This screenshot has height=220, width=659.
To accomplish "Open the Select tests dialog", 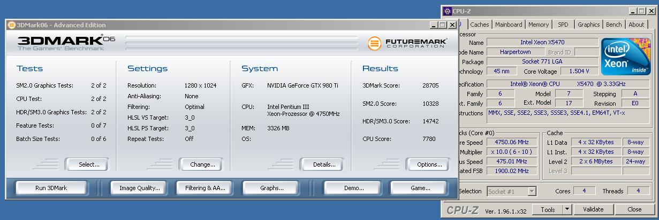I will coord(87,164).
